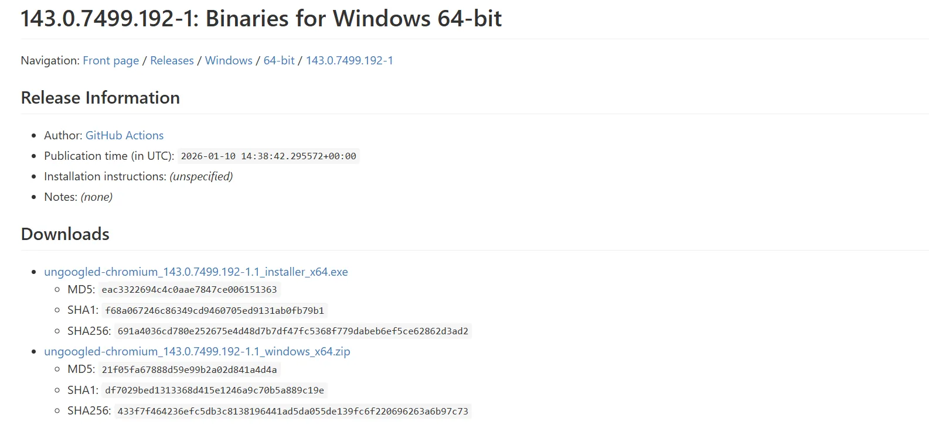Click the Downloads section heading

pyautogui.click(x=64, y=234)
